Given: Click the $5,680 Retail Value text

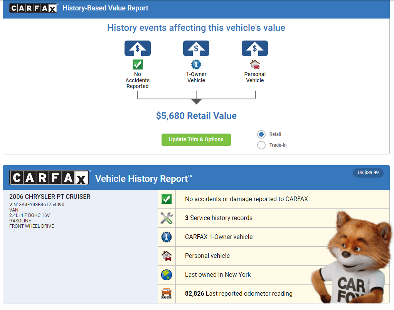Looking at the screenshot, I should click(x=196, y=116).
